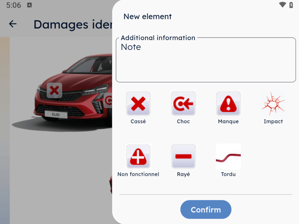Focus the Additional information note field
Screen dimensions: 299x224
pyautogui.click(x=206, y=60)
